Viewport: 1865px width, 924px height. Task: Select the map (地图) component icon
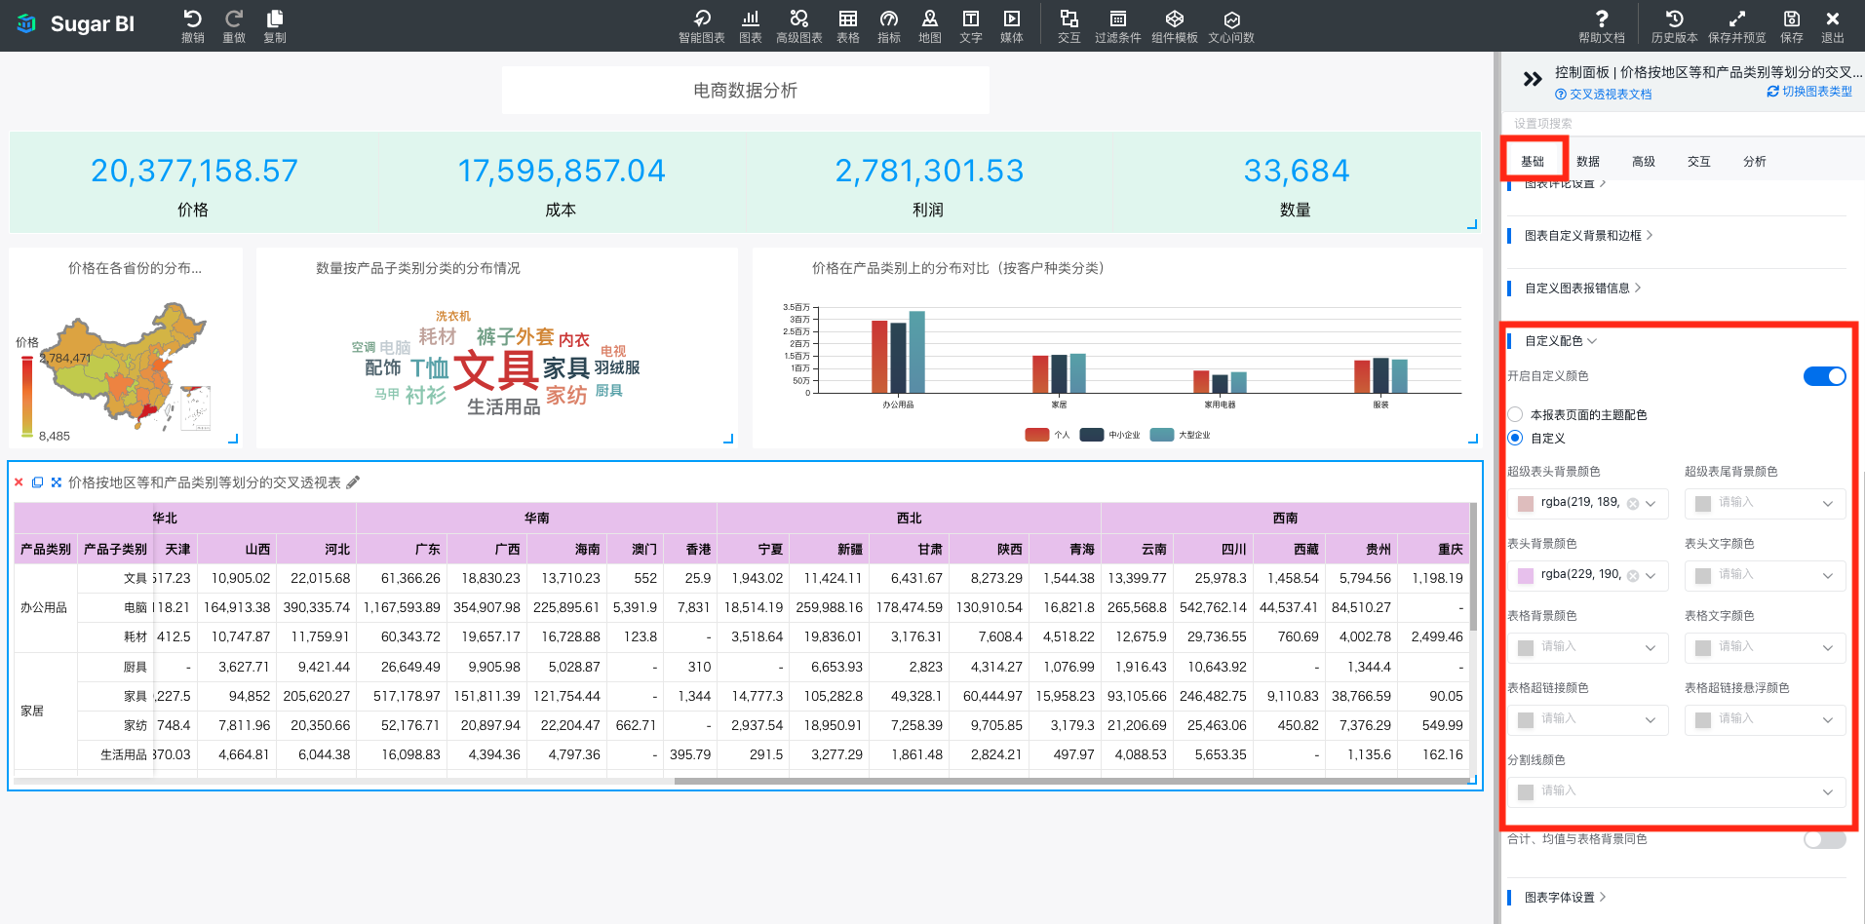coord(930,26)
